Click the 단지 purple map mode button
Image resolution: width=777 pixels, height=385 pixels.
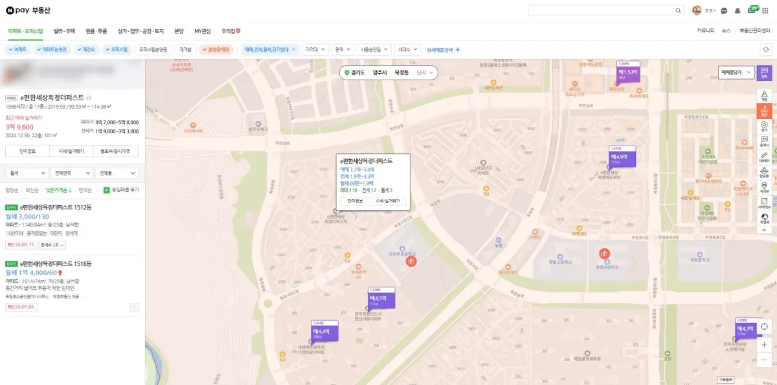764,73
